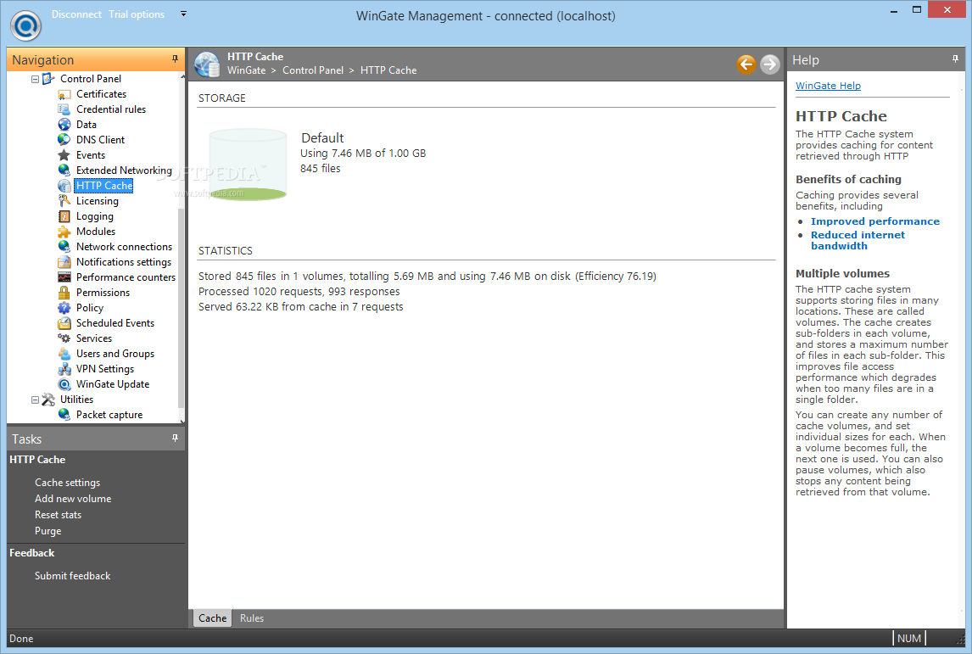Click Purge in HTTP Cache tasks
Screen dimensions: 972x654
(47, 531)
